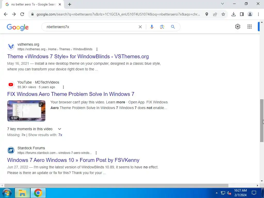The width and height of the screenshot is (264, 198).
Task: Click the 'Learn more' text in video snippet
Action: tap(115, 102)
